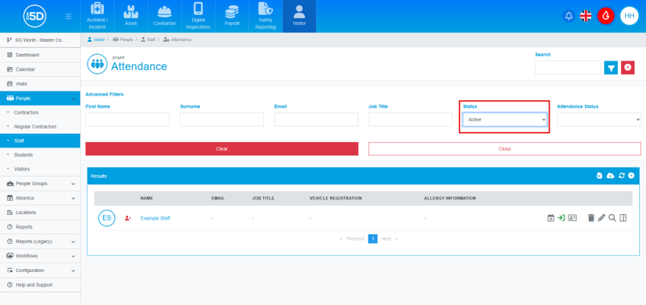Open SG World - Master Co... selector
The height and width of the screenshot is (305, 646).
point(40,40)
